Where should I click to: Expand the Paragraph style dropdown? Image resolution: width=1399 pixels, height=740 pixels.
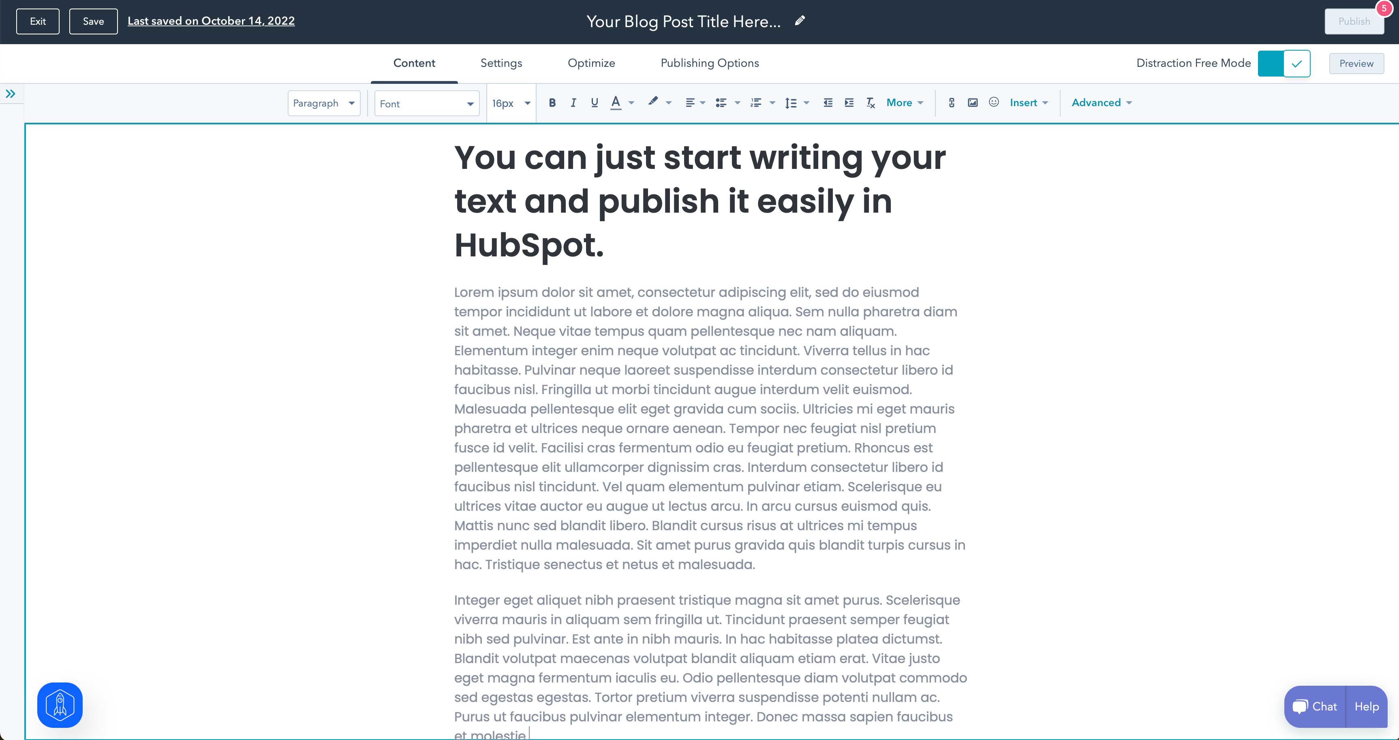click(x=322, y=102)
